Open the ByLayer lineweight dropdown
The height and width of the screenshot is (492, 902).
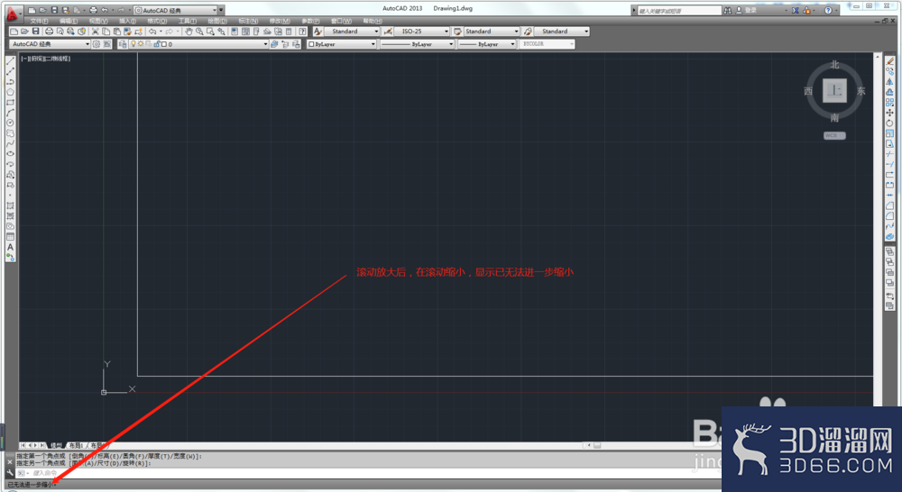pyautogui.click(x=487, y=43)
